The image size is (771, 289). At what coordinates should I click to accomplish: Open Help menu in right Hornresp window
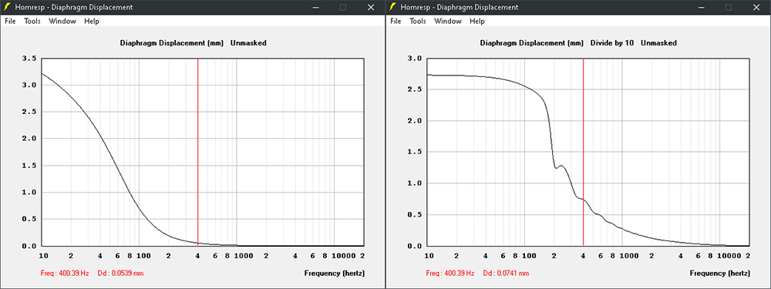tap(477, 21)
